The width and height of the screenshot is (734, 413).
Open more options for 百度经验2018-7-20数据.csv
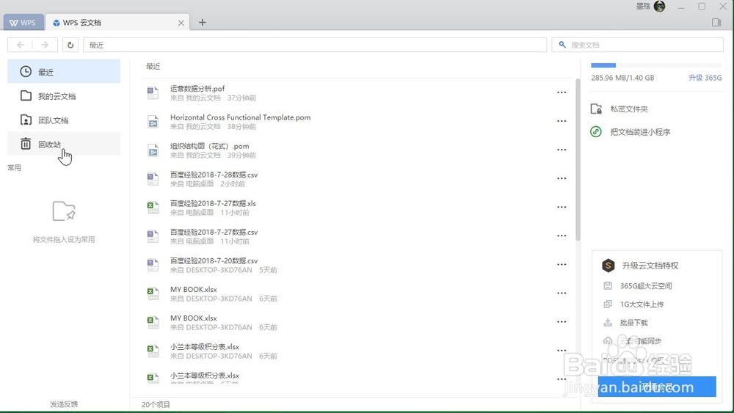[x=562, y=264]
